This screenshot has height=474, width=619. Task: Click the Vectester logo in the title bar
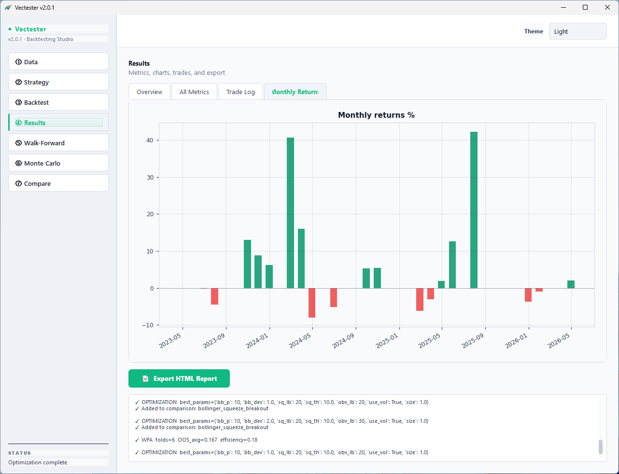(8, 7)
